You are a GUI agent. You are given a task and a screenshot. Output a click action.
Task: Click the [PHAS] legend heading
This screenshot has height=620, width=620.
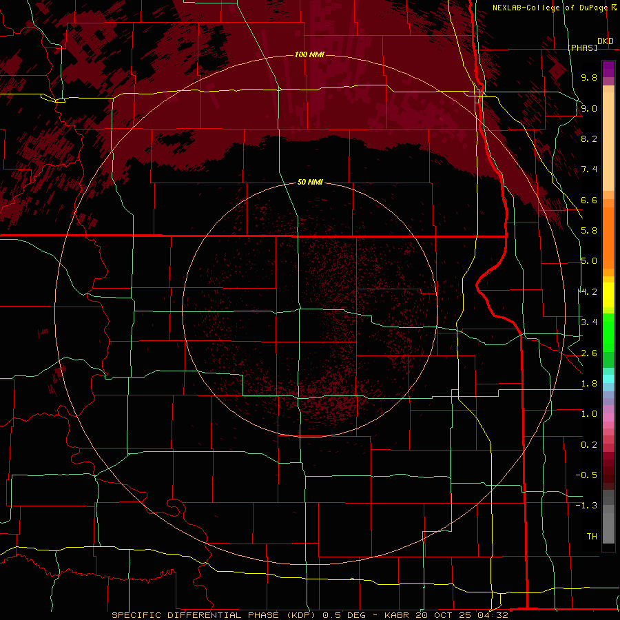[582, 48]
